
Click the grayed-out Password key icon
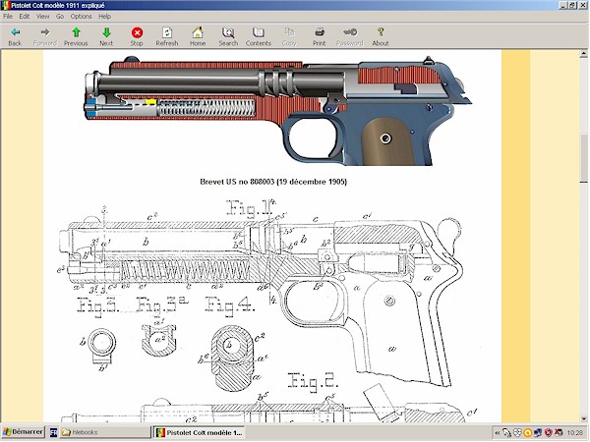pos(350,36)
